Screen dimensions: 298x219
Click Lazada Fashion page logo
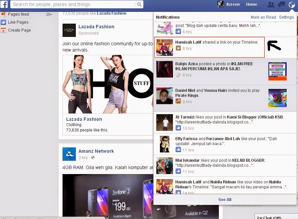point(69,30)
